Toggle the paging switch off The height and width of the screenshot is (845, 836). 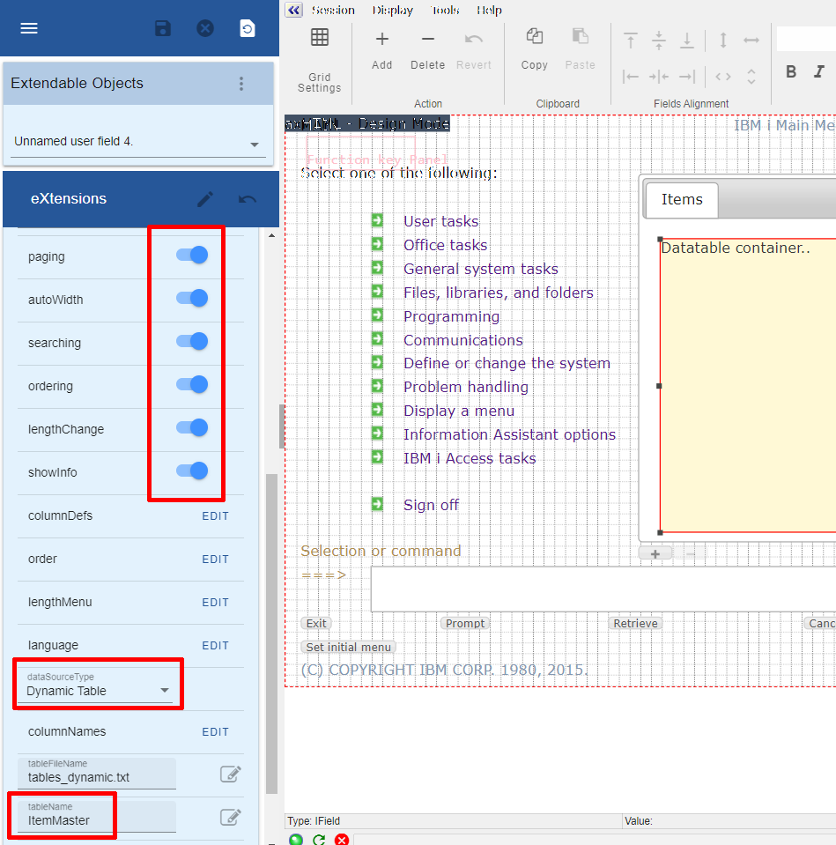(x=192, y=256)
